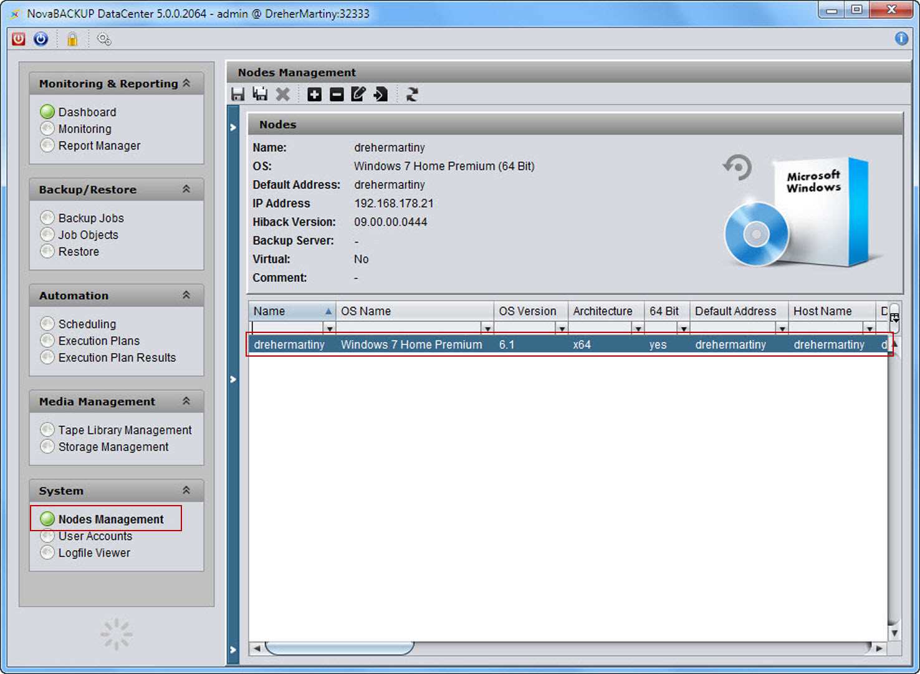Edit the node using the pencil icon
Viewport: 920px width, 674px height.
[358, 94]
